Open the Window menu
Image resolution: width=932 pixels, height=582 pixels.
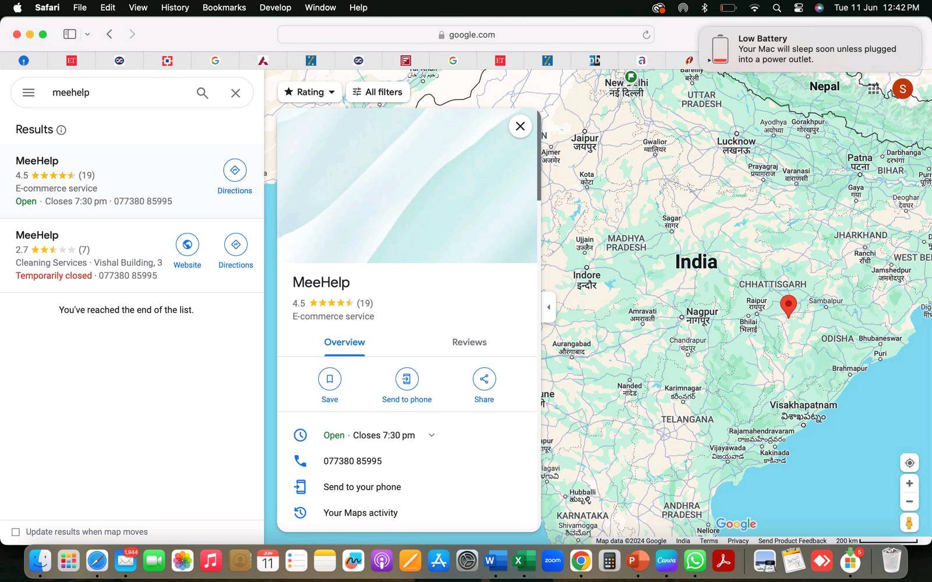click(320, 8)
